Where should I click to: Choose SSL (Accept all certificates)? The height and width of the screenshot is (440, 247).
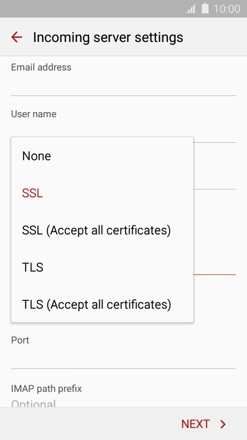coord(97,230)
